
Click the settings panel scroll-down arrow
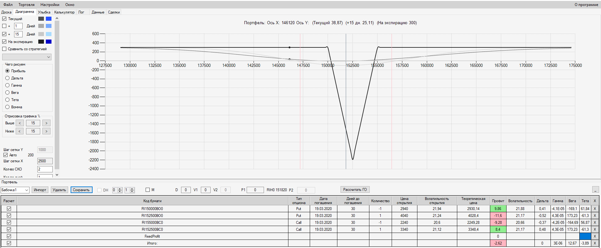[57, 175]
